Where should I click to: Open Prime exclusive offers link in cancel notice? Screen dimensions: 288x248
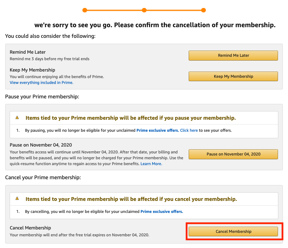pyautogui.click(x=161, y=212)
